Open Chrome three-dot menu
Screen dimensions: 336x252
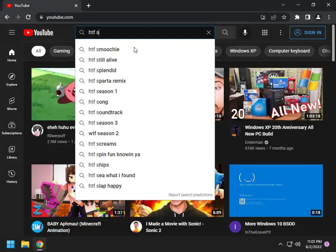pos(329,17)
